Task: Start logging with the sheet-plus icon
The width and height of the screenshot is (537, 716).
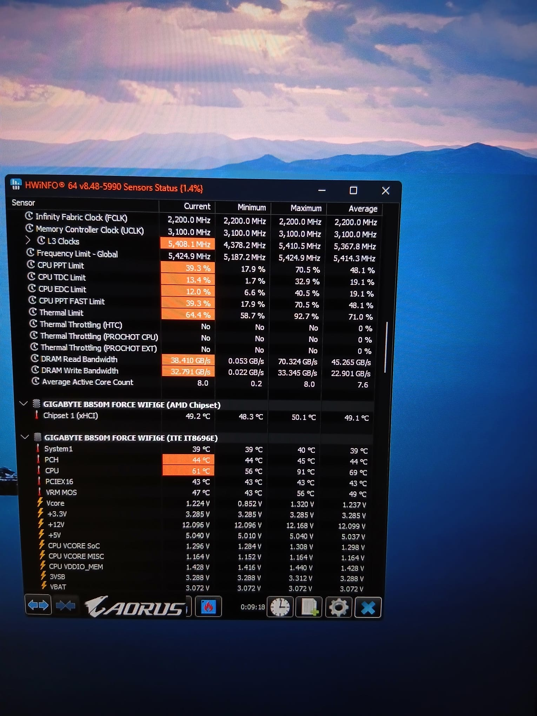Action: coord(309,607)
